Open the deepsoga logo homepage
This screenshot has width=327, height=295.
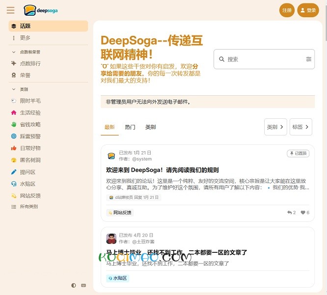41,10
